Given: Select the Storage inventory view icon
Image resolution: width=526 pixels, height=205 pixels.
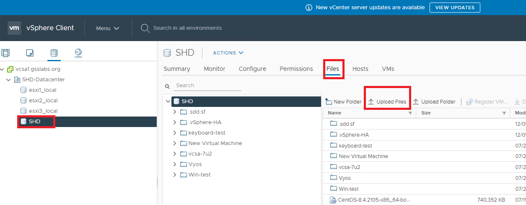Looking at the screenshot, I should [x=54, y=53].
